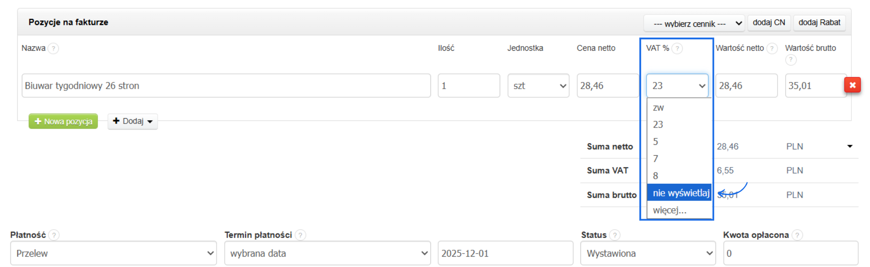Image resolution: width=870 pixels, height=267 pixels.
Task: Click the 2025-12-01 date field
Action: [x=504, y=253]
